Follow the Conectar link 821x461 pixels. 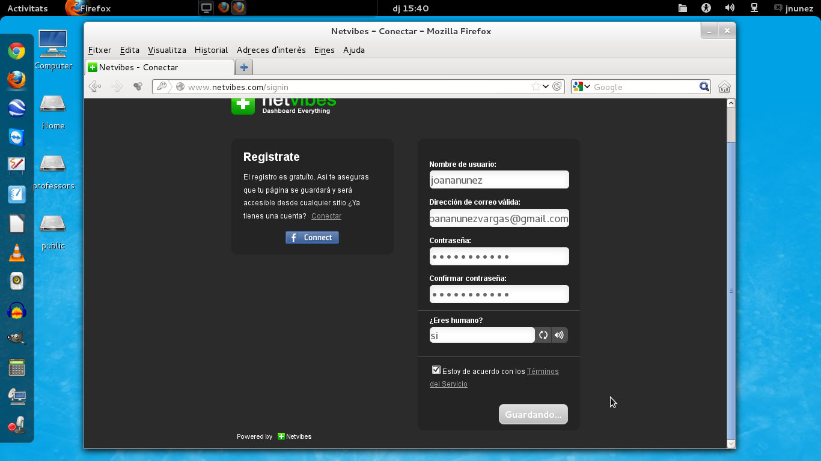326,216
